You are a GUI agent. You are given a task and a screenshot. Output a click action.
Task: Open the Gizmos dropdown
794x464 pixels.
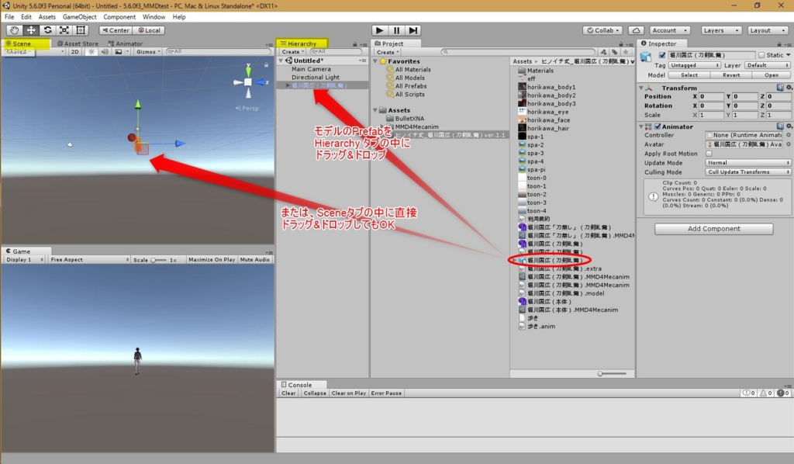[148, 52]
